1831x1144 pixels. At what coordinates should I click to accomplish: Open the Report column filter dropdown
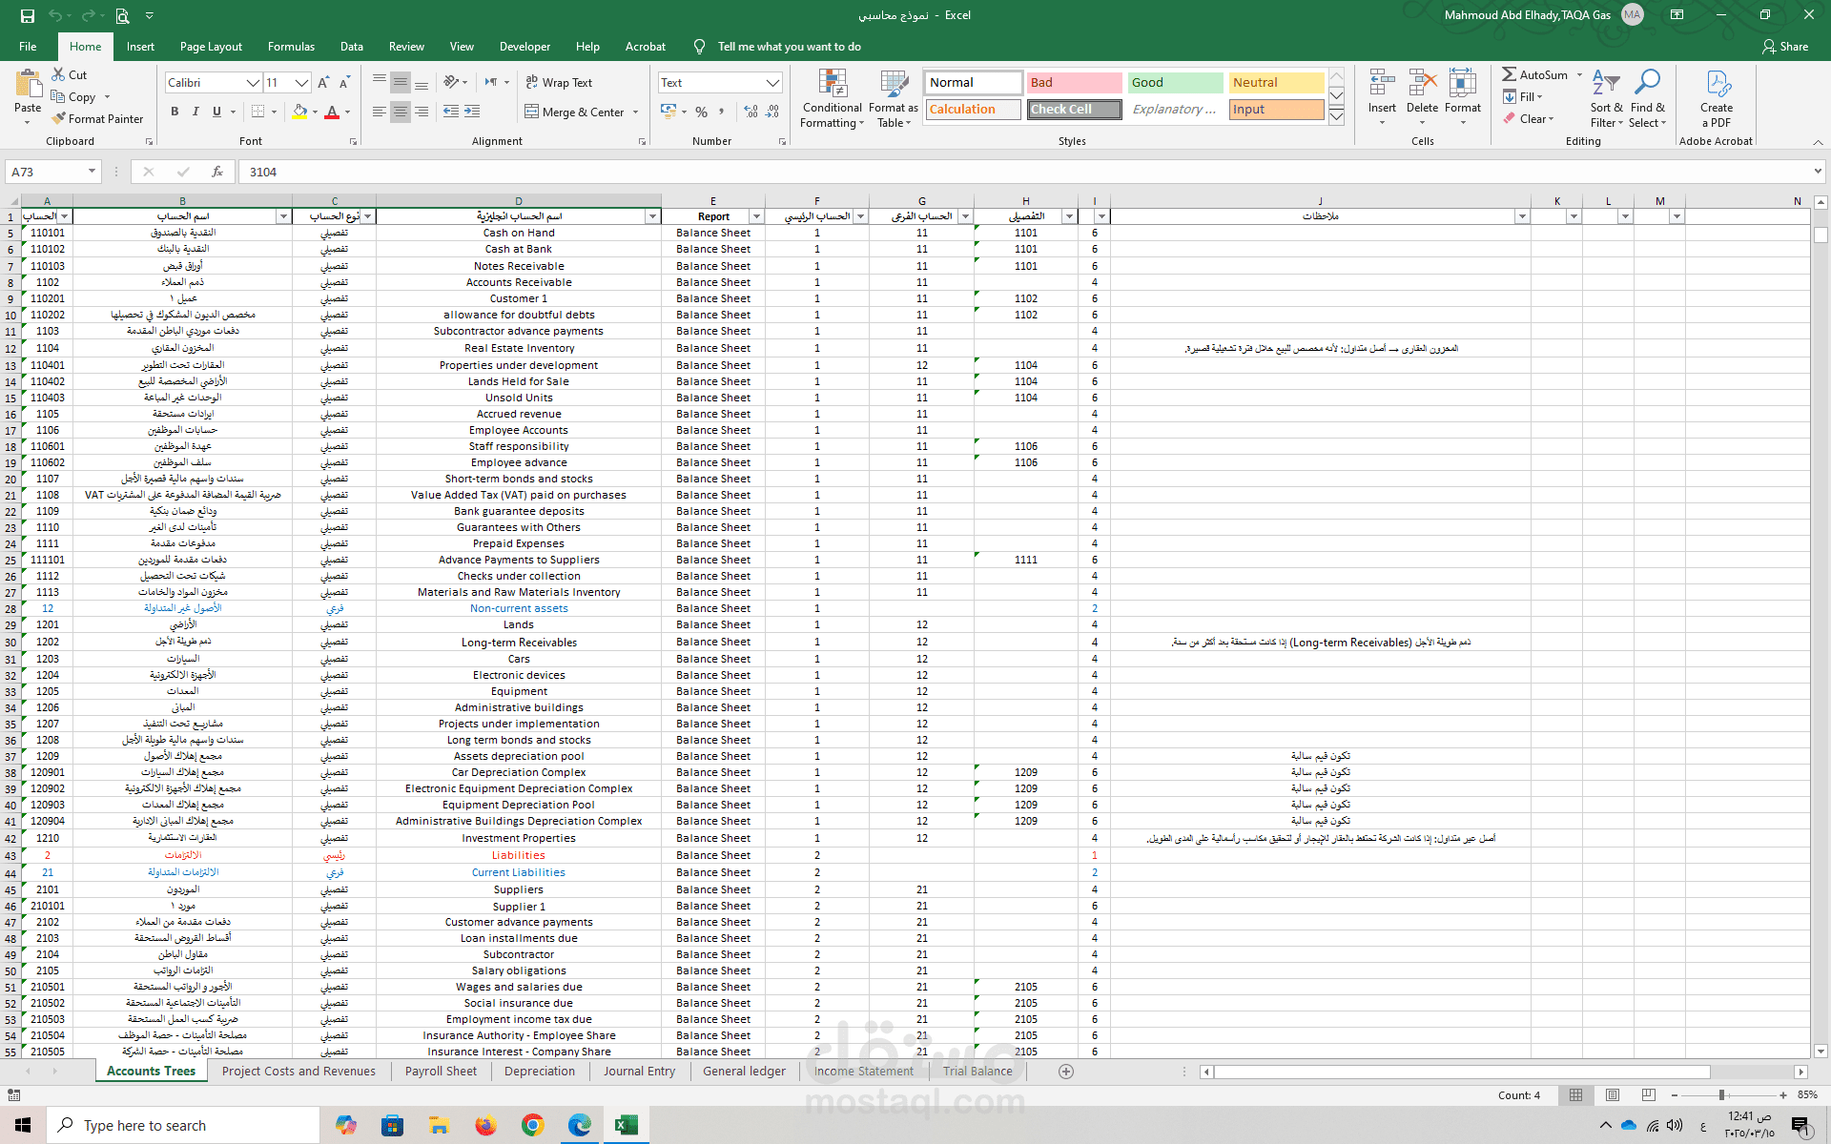coord(756,216)
